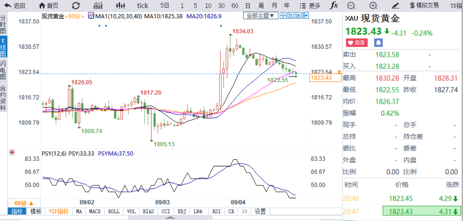Viewport: 463px width, 221px height.
Task: Zoom out the chart with minus magnifier
Action: [351, 6]
